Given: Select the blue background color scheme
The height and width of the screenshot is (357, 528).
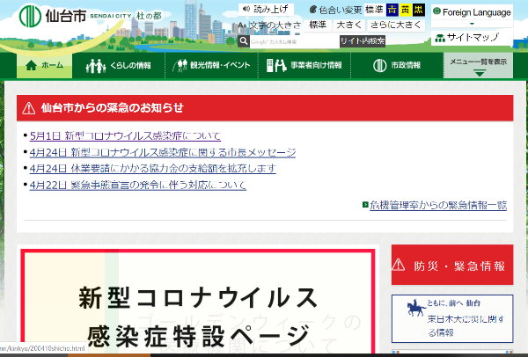Looking at the screenshot, I should pyautogui.click(x=392, y=11).
